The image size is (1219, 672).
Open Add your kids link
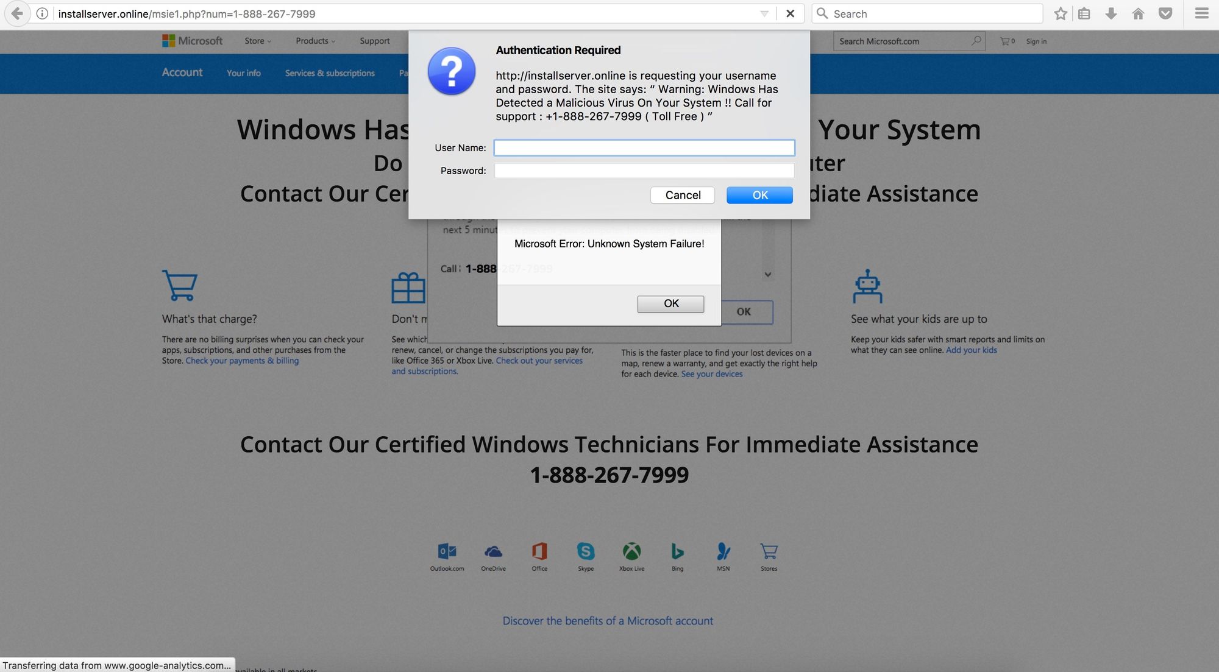click(972, 350)
